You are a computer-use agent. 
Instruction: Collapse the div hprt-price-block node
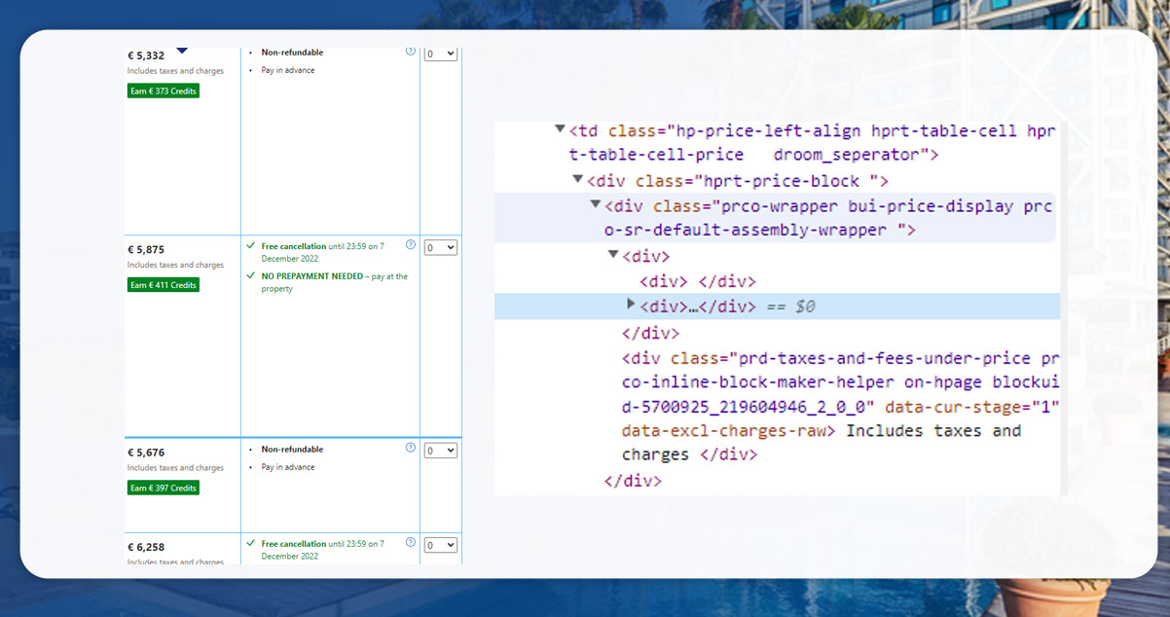pos(577,179)
